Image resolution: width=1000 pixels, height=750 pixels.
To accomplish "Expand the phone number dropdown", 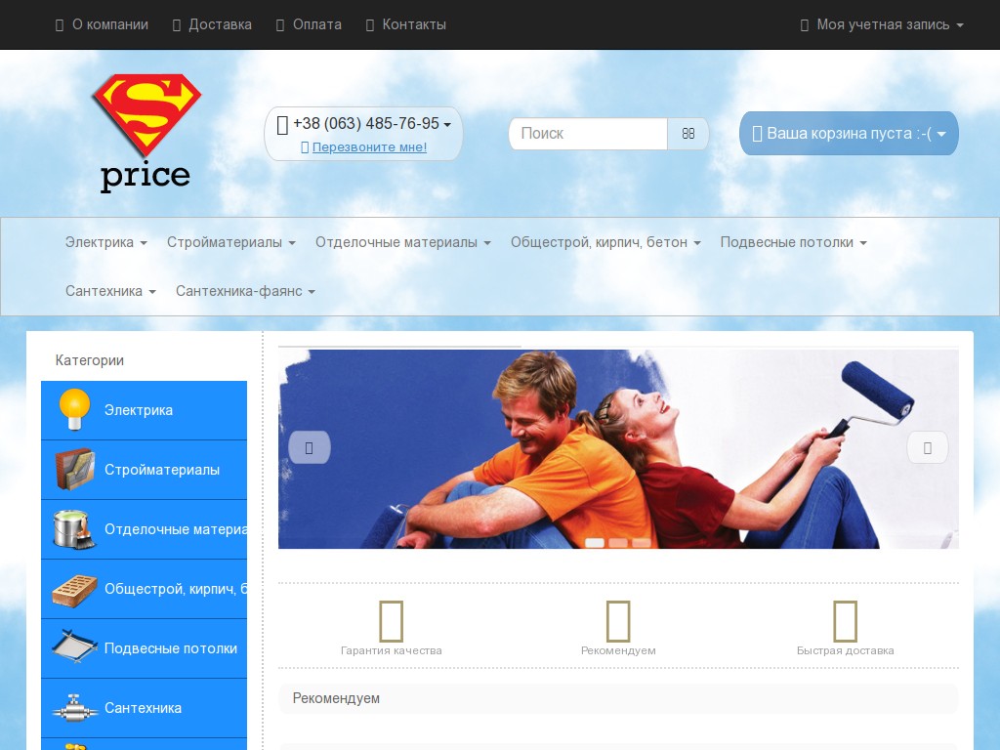I will (x=372, y=124).
